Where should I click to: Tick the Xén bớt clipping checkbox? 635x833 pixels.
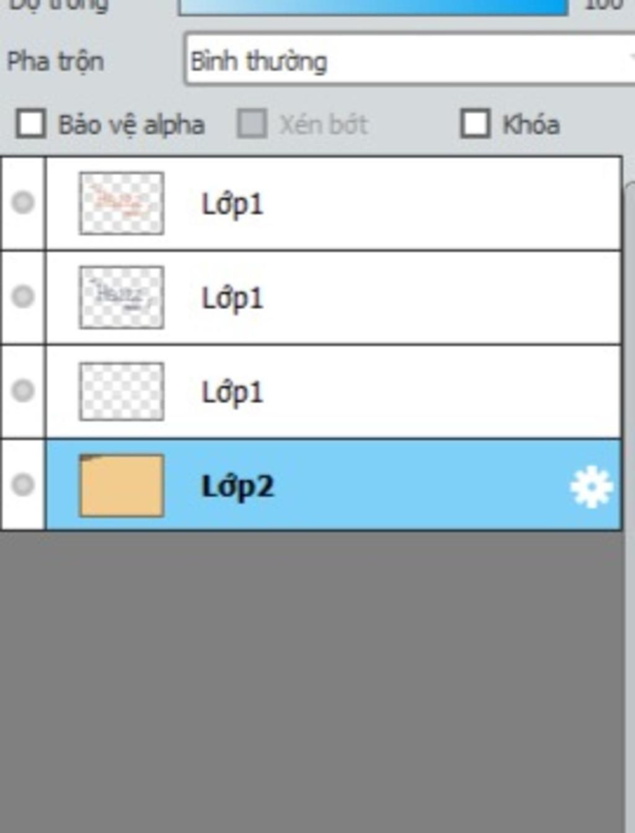click(252, 123)
